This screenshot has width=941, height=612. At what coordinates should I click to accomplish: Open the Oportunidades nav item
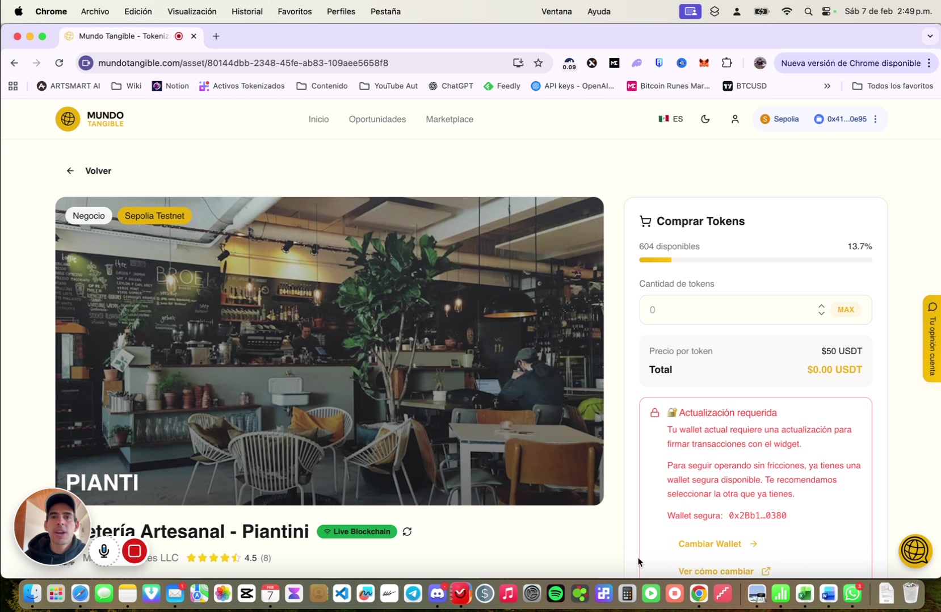tap(377, 119)
